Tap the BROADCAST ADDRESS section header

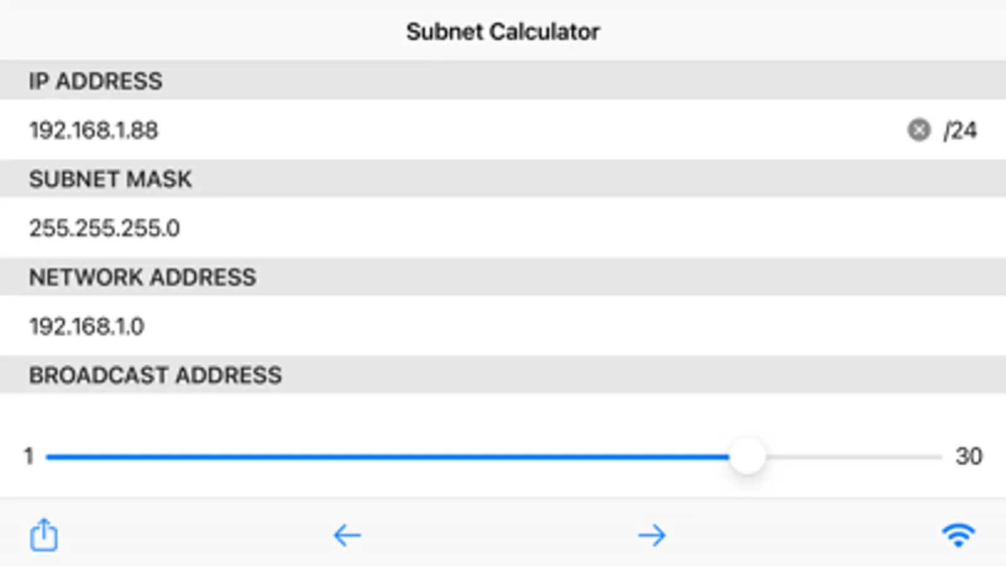pos(155,375)
